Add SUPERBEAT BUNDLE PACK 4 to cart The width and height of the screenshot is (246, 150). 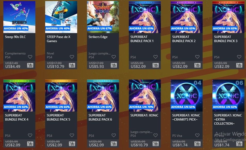pyautogui.click(x=30, y=144)
